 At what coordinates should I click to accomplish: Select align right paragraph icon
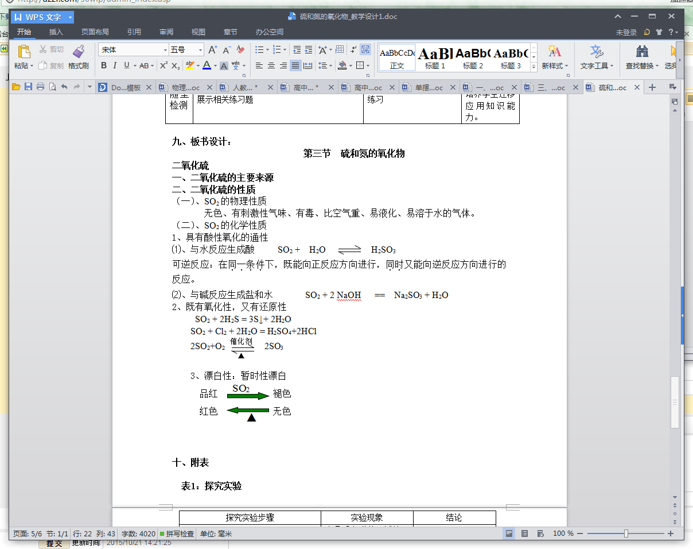(283, 65)
